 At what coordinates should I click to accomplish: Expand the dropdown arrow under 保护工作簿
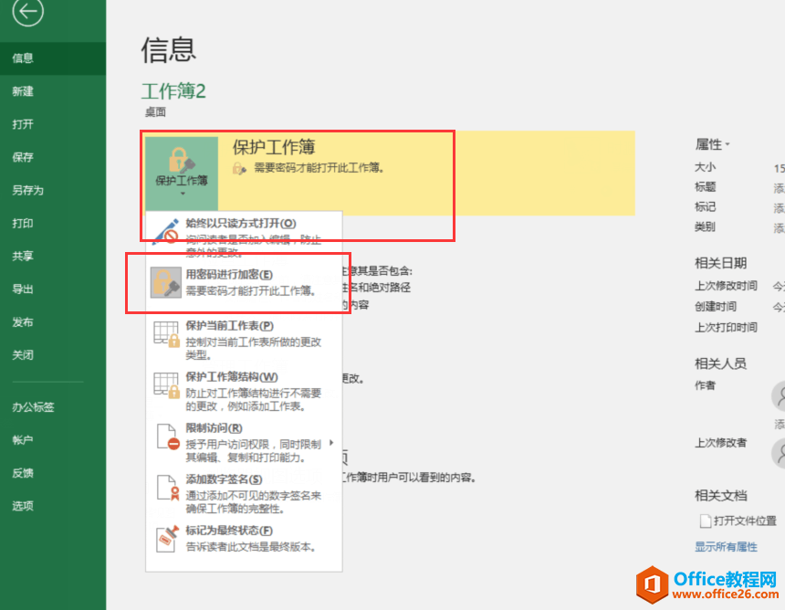coord(183,194)
